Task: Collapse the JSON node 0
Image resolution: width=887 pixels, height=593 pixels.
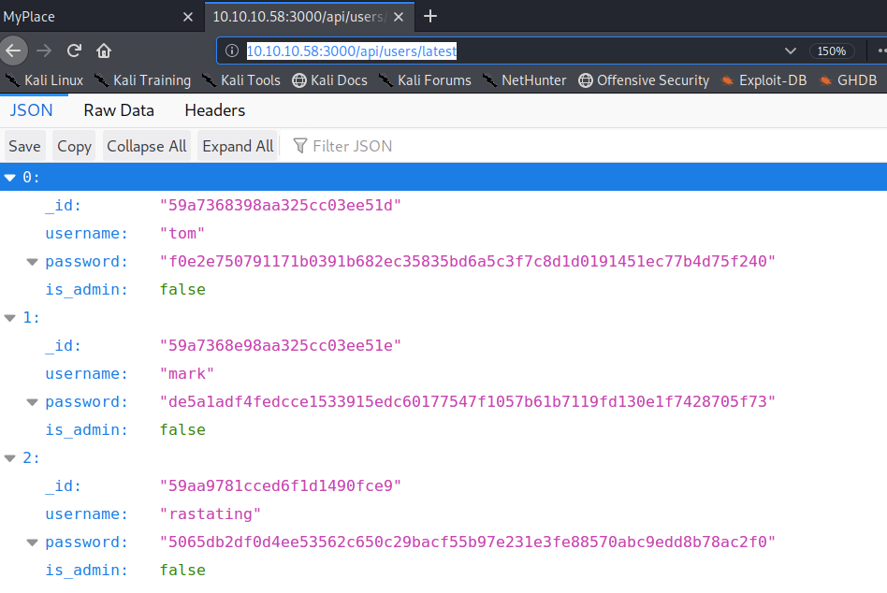Action: click(10, 178)
